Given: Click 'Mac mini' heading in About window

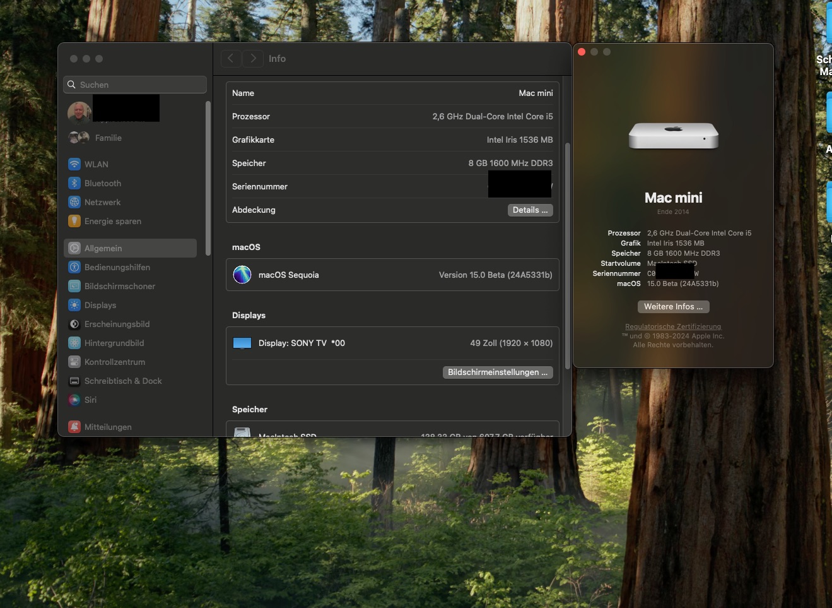Looking at the screenshot, I should point(673,198).
